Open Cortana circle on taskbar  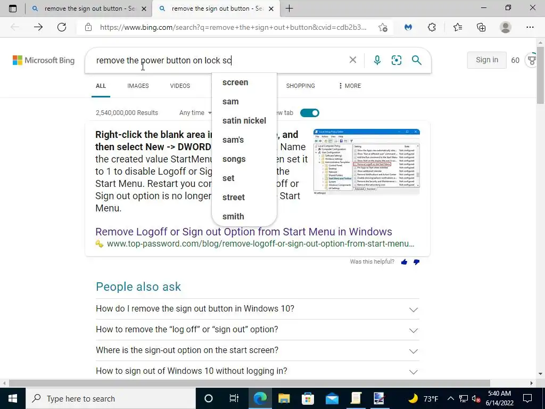pyautogui.click(x=208, y=398)
